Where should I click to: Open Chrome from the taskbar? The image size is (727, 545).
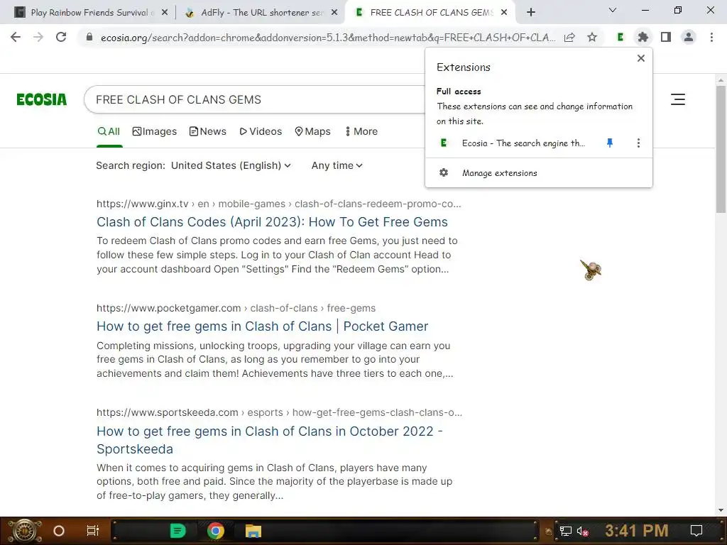pos(216,531)
